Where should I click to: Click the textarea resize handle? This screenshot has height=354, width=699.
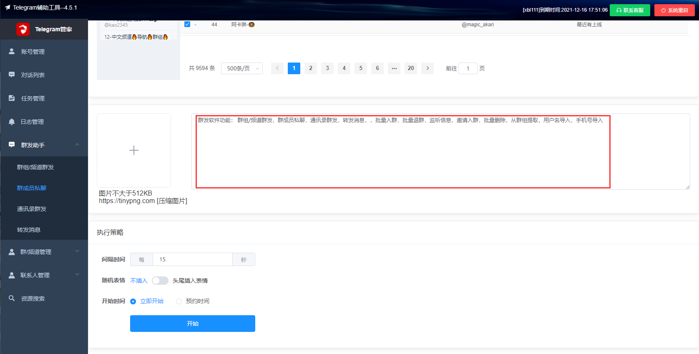coord(687,187)
